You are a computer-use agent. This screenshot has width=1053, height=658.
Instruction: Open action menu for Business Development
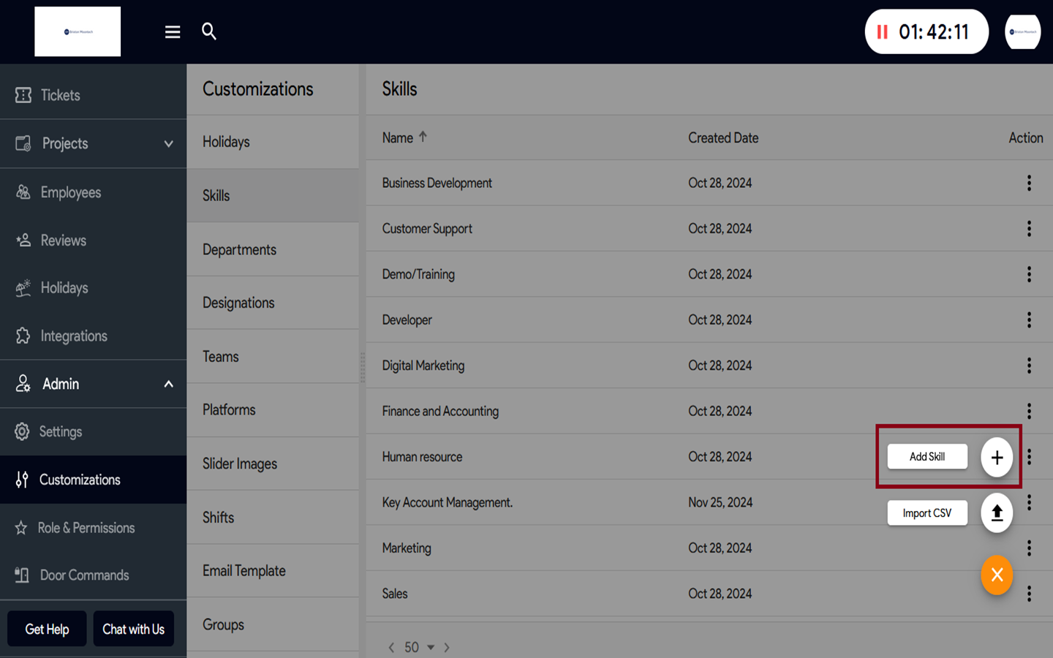coord(1029,183)
